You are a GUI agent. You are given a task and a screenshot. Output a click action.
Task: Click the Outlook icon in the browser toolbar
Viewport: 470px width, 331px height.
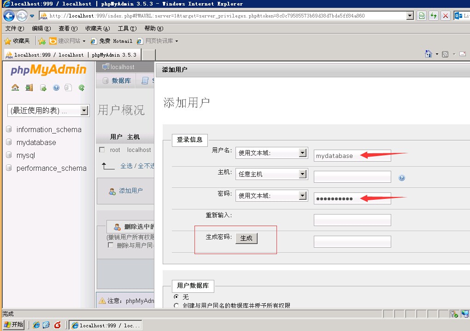458,16
